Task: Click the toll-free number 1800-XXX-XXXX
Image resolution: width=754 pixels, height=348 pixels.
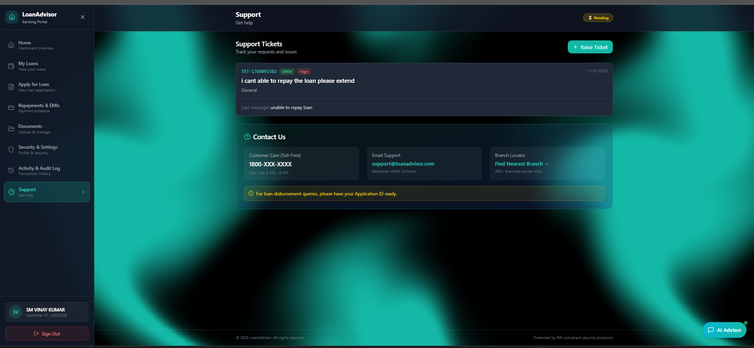Action: 270,164
